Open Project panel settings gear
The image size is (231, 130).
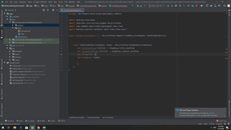[x=53, y=10]
